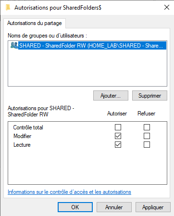174x216 pixels.
Task: Confirm with the OK button
Action: [75, 207]
